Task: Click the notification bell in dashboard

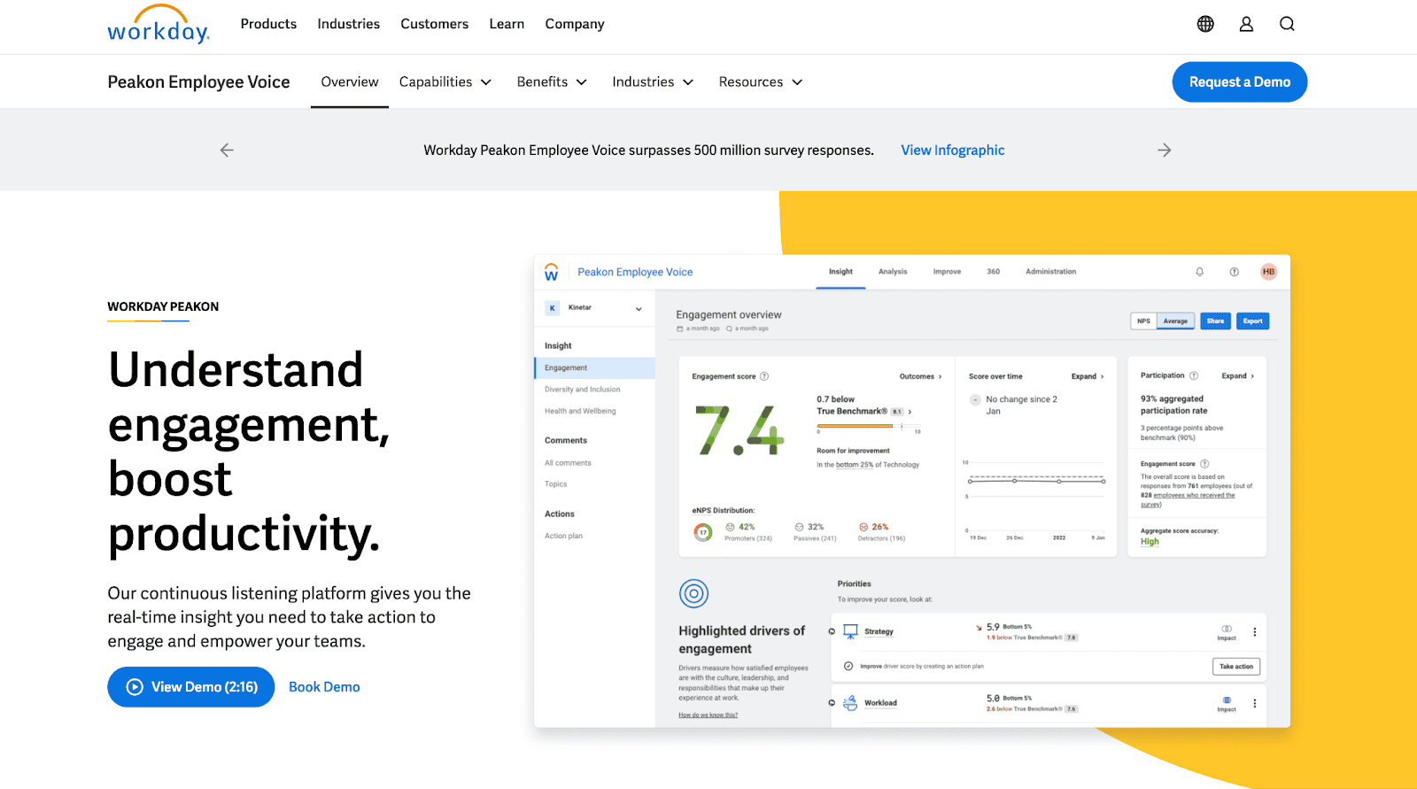Action: tap(1200, 272)
